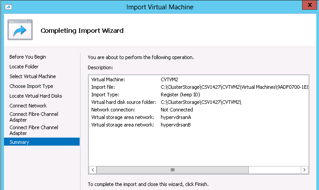Click the hypervdrsanA storage network value
This screenshot has width=319, height=190.
click(x=176, y=117)
